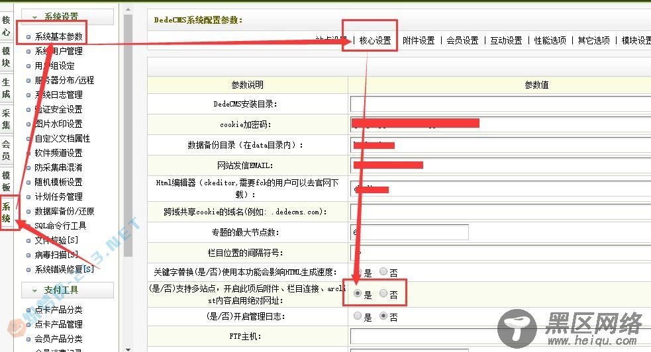Open 软件频道设置 link
Image resolution: width=651 pixels, height=352 pixels.
58,153
